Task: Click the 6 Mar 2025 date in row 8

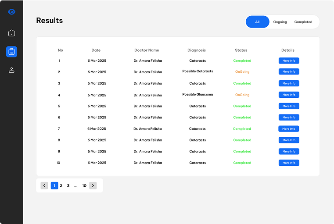Action: [97, 140]
